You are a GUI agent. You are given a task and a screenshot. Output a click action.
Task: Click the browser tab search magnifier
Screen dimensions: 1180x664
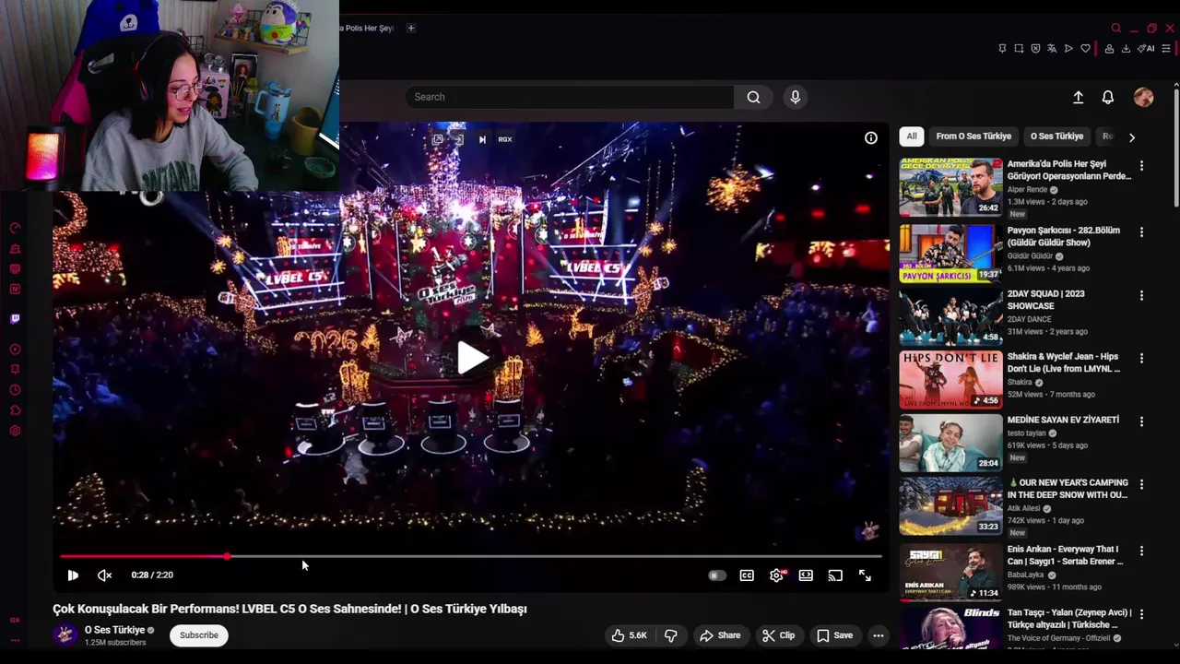coord(1115,28)
